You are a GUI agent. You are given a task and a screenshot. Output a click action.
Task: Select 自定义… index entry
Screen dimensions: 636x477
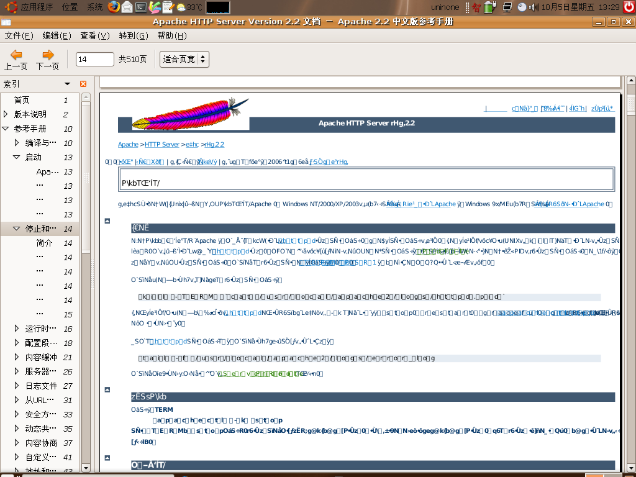[40, 457]
